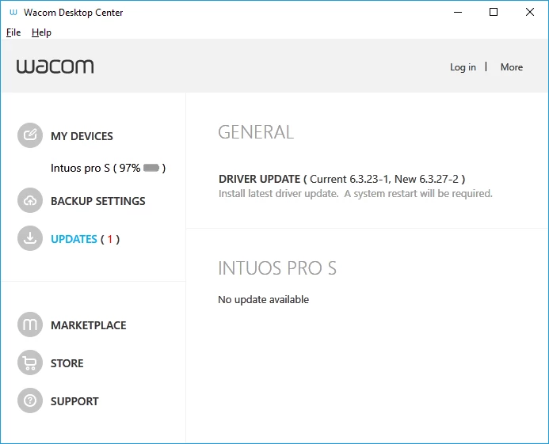Image resolution: width=549 pixels, height=444 pixels.
Task: Open SUPPORT from the sidebar
Action: [74, 401]
